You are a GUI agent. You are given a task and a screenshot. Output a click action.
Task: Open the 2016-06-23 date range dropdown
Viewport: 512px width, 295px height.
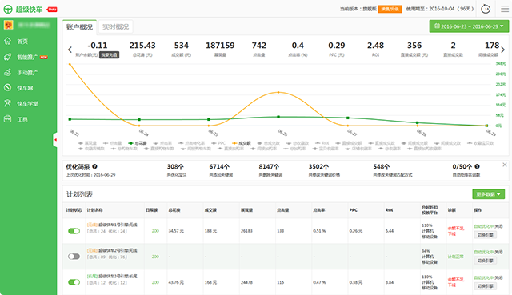(469, 26)
